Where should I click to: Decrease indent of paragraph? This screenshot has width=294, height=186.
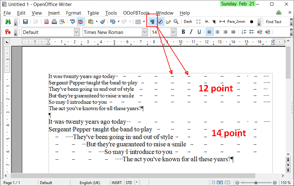[260, 32]
